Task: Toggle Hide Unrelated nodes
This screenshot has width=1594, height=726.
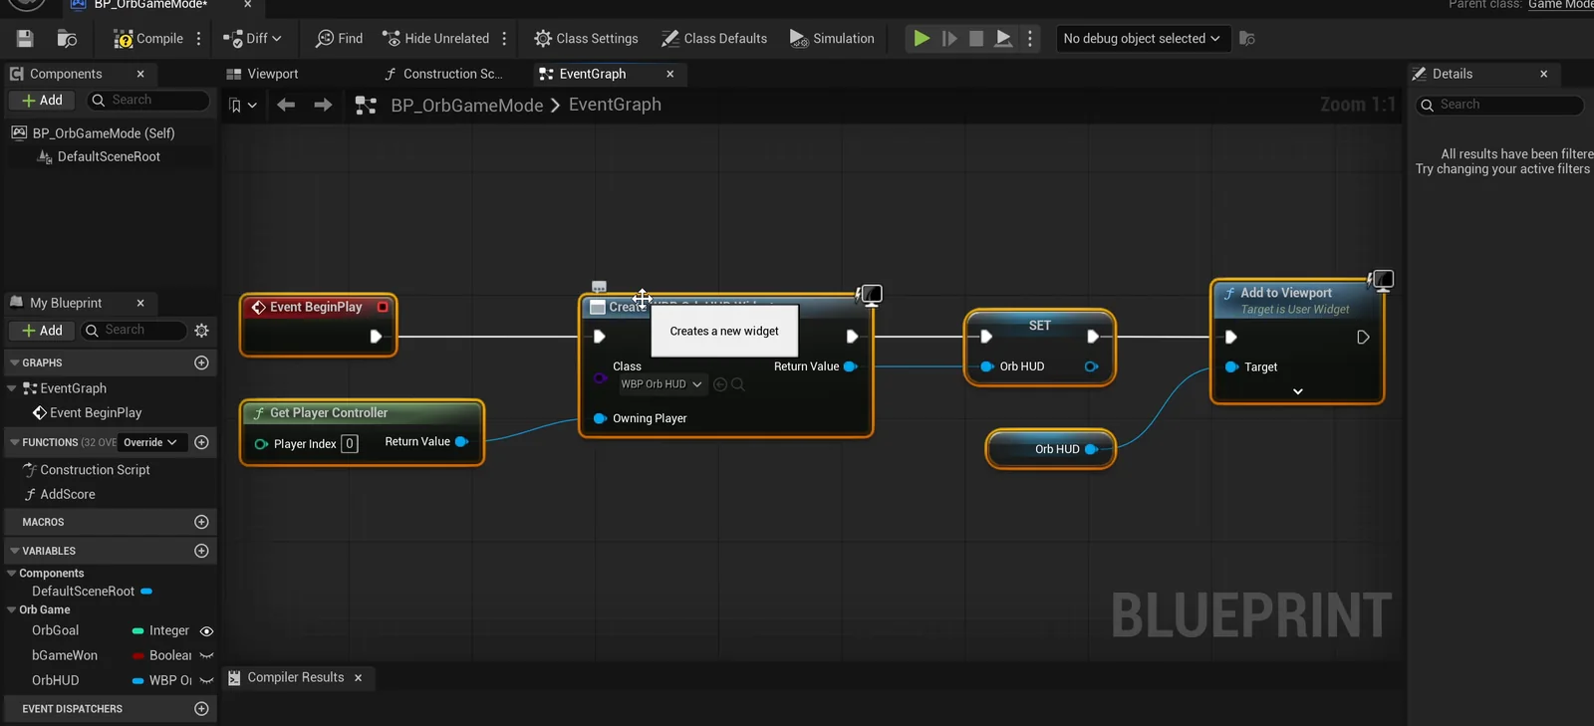Action: click(x=435, y=39)
